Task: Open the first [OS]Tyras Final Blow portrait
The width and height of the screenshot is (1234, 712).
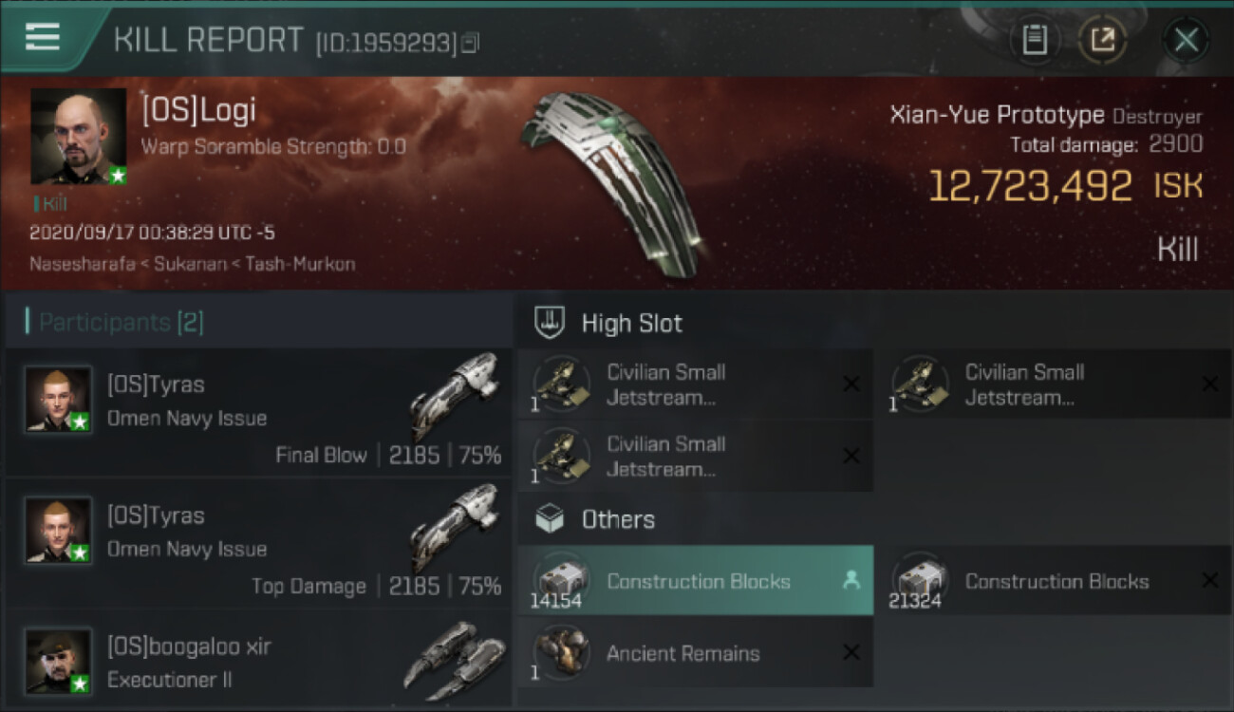Action: coord(59,399)
